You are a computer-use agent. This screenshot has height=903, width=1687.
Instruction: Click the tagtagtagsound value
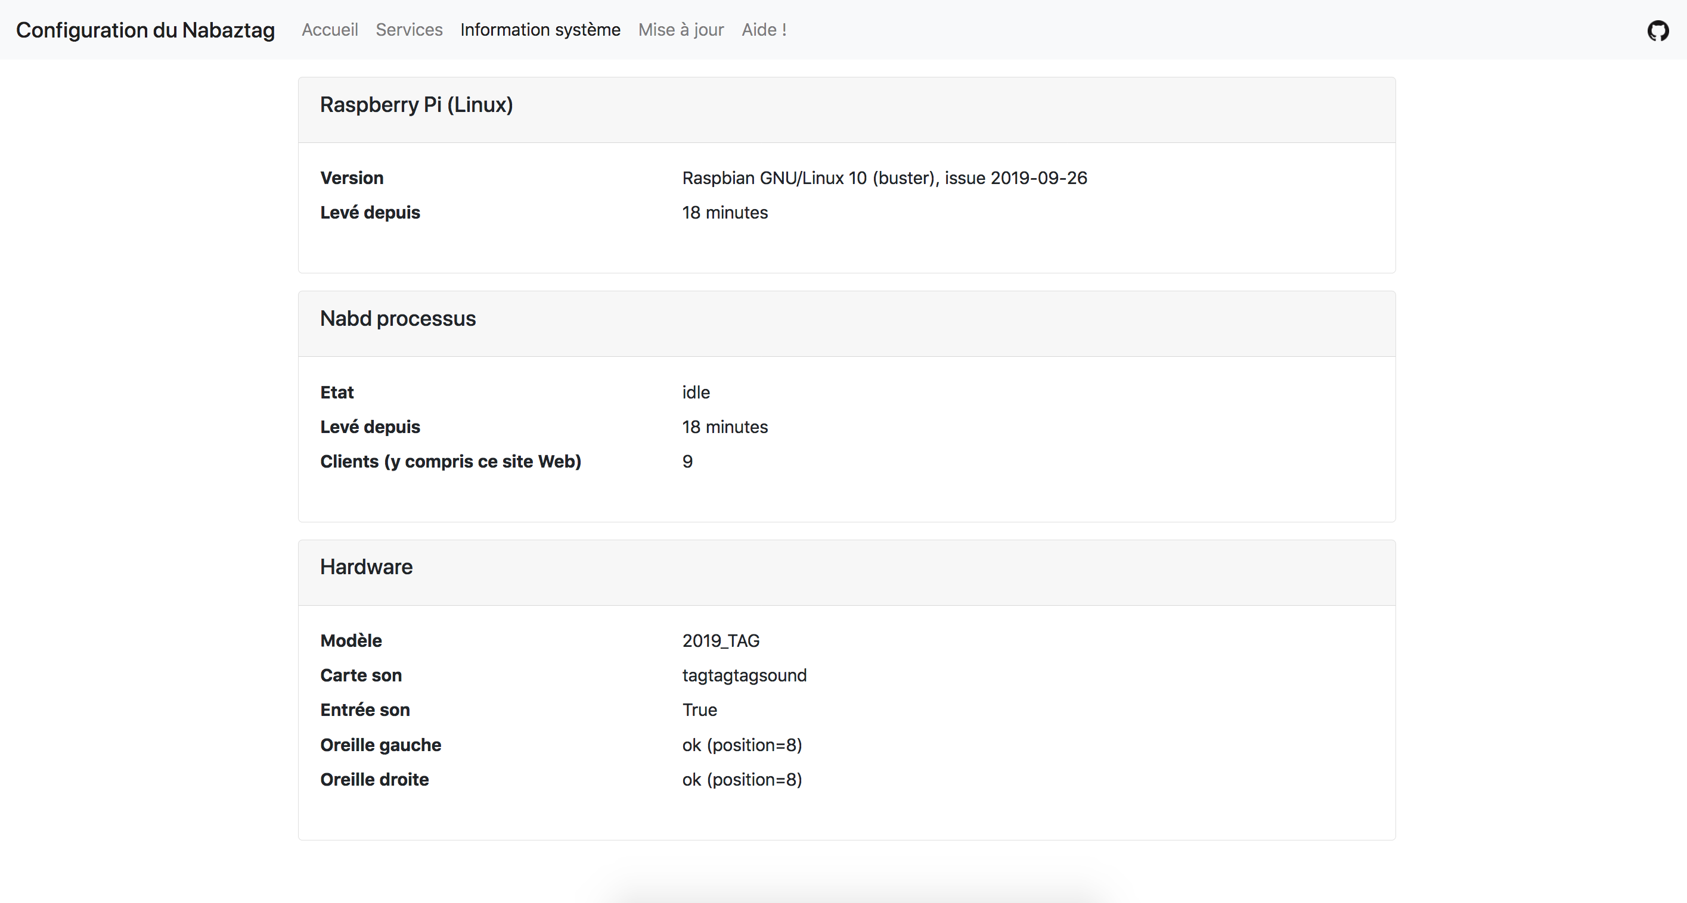(745, 675)
